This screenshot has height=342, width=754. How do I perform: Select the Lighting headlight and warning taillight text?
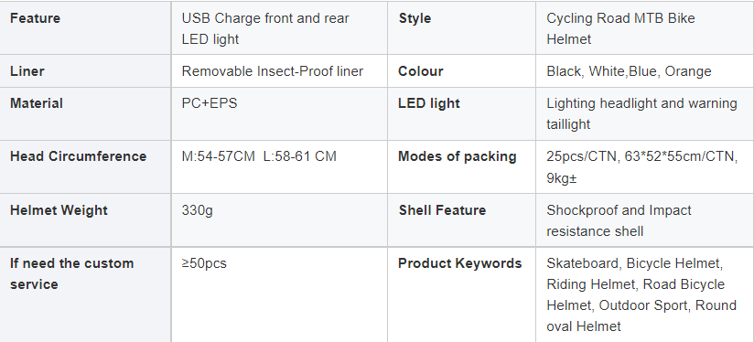[642, 113]
